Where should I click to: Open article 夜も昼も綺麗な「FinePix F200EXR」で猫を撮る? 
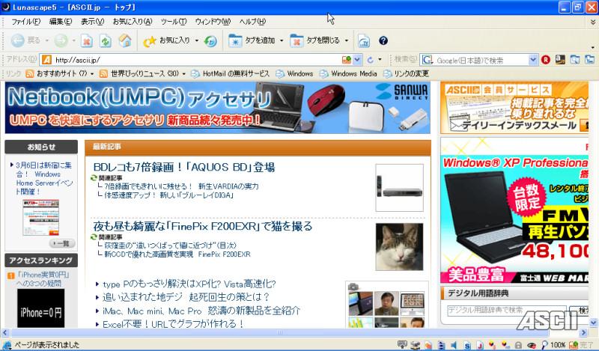203,226
